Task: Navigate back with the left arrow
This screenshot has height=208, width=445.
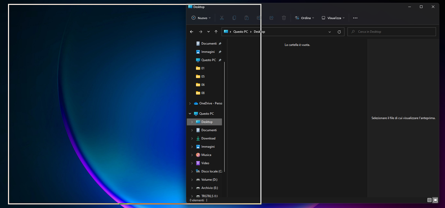Action: click(x=192, y=32)
